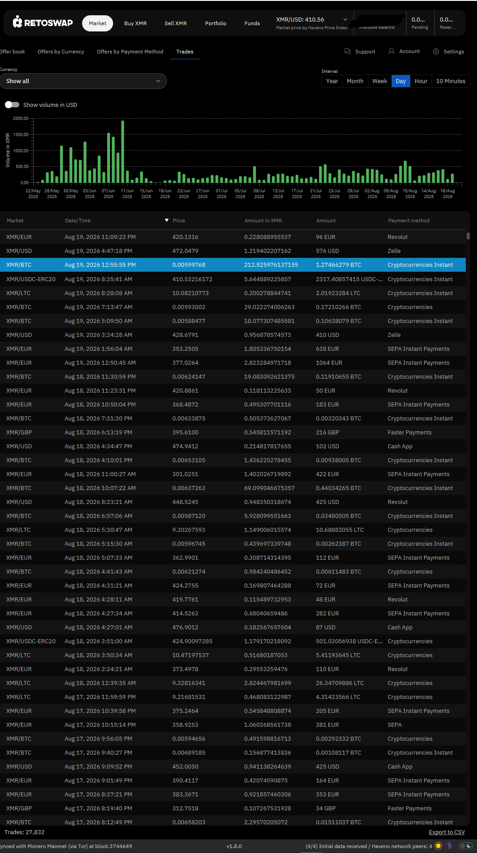The width and height of the screenshot is (477, 853).
Task: Open Settings from the top bar
Action: point(448,52)
